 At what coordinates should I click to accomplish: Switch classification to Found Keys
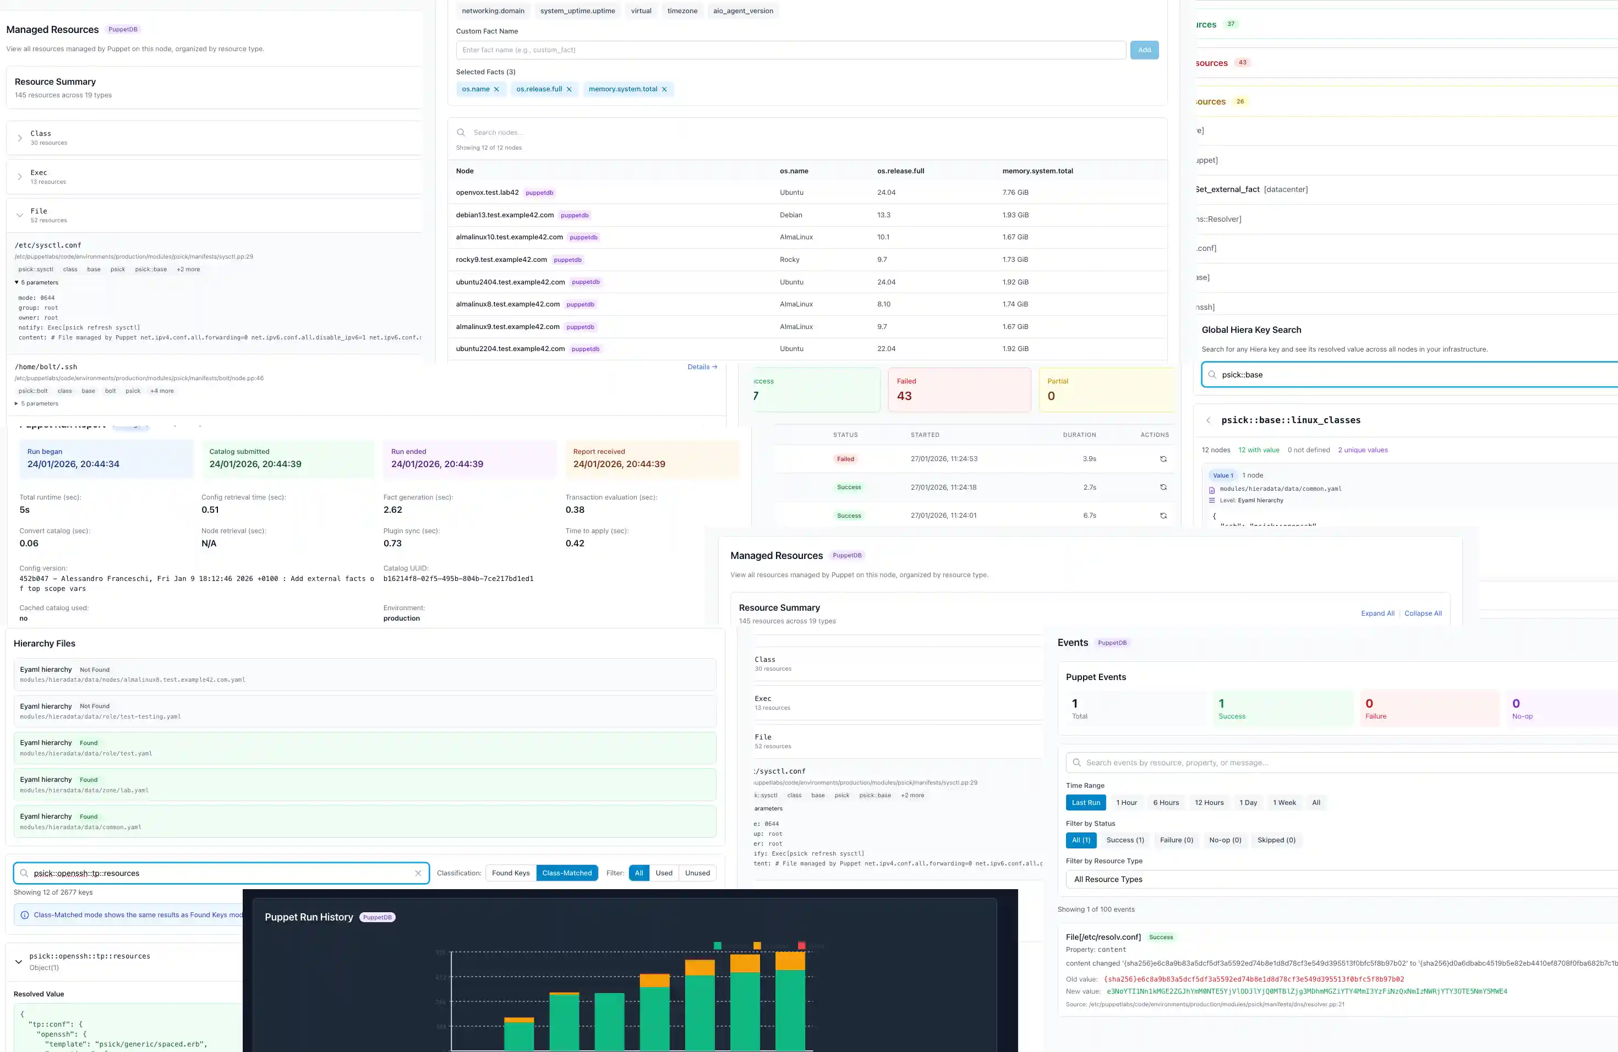[511, 873]
